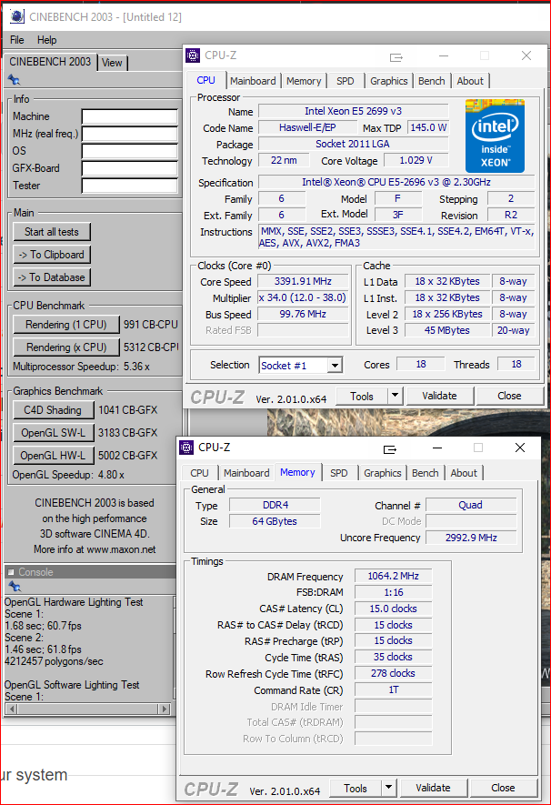Start the OpenGL SW-L test

click(54, 432)
